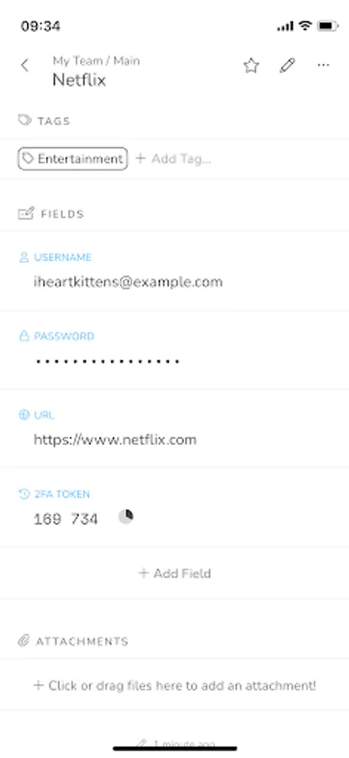
Task: Reveal the masked password dots
Action: (107, 361)
